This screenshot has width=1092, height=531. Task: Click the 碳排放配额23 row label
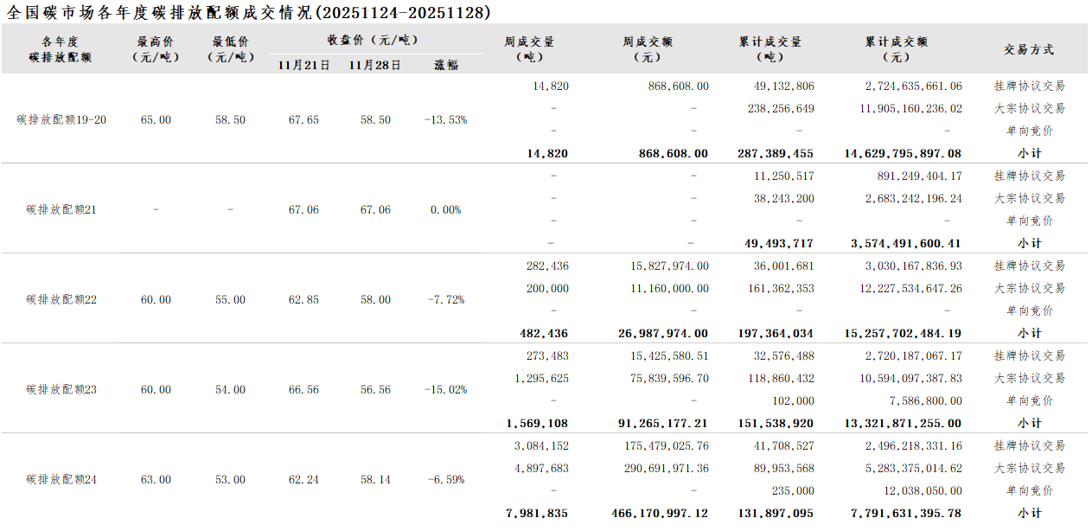coord(61,390)
